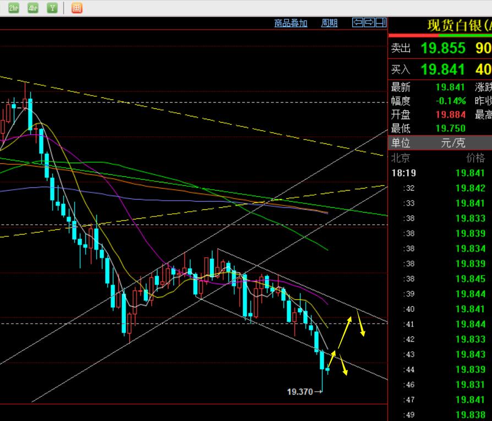This screenshot has height=421, width=492.
Task: Click the 价格 column header
Action: click(475, 158)
